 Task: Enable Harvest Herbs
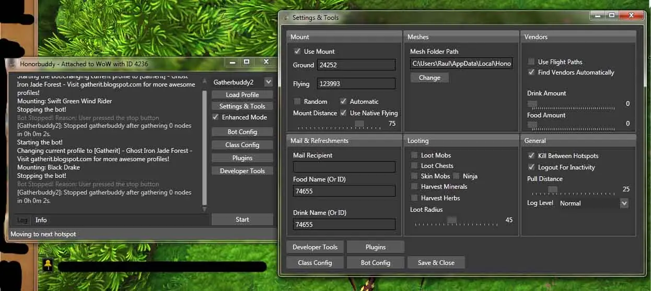[x=414, y=198]
